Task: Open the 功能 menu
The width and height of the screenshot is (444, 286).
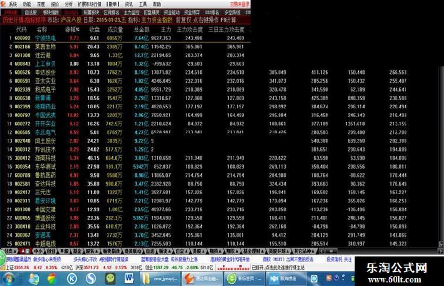Action: pyautogui.click(x=27, y=4)
